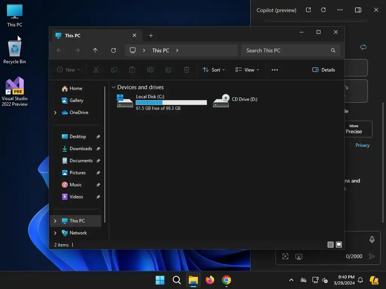Expand the Network tree node
Image resolution: width=386 pixels, height=289 pixels.
coord(55,233)
